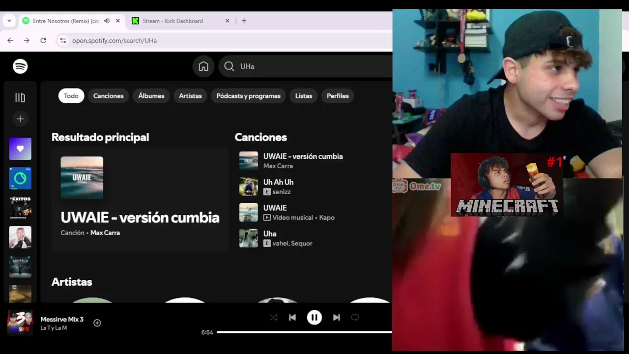The image size is (629, 354).
Task: Close the Spotify browser tab
Action: [x=118, y=21]
